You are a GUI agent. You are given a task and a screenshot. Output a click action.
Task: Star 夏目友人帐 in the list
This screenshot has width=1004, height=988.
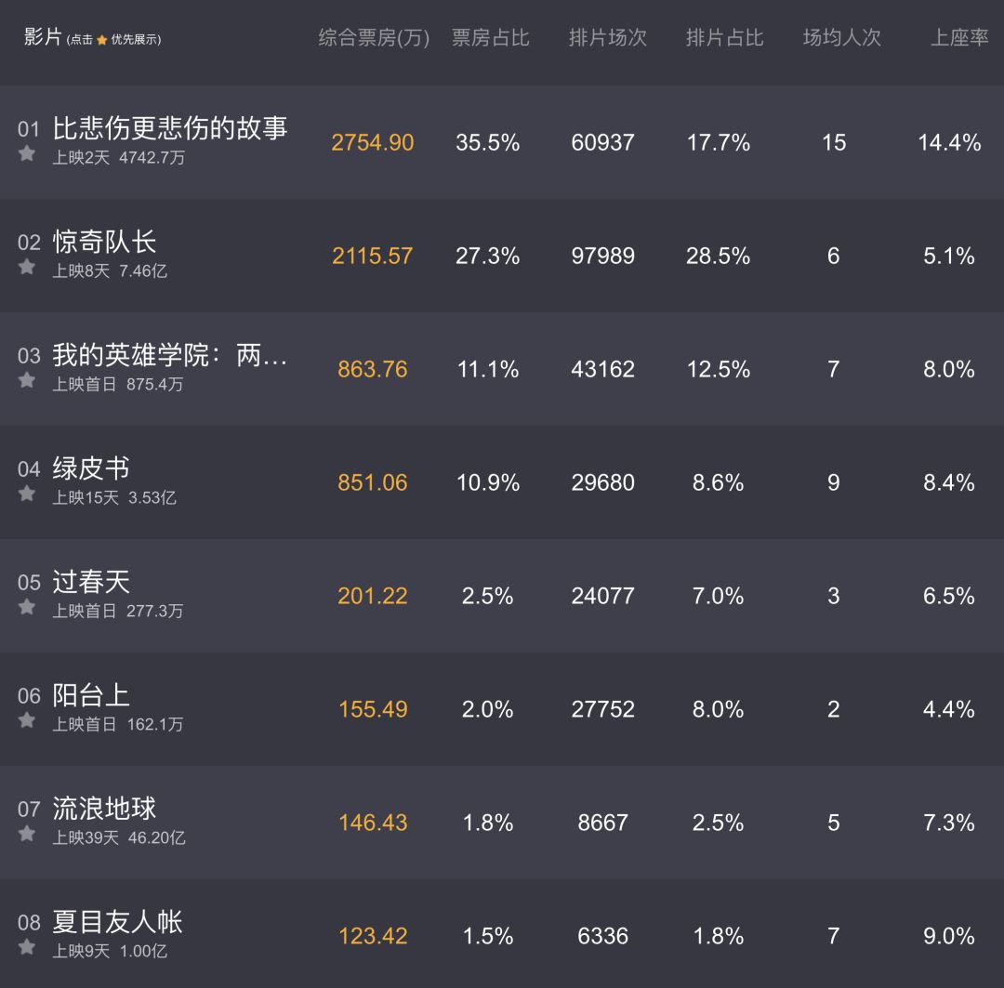(x=27, y=947)
